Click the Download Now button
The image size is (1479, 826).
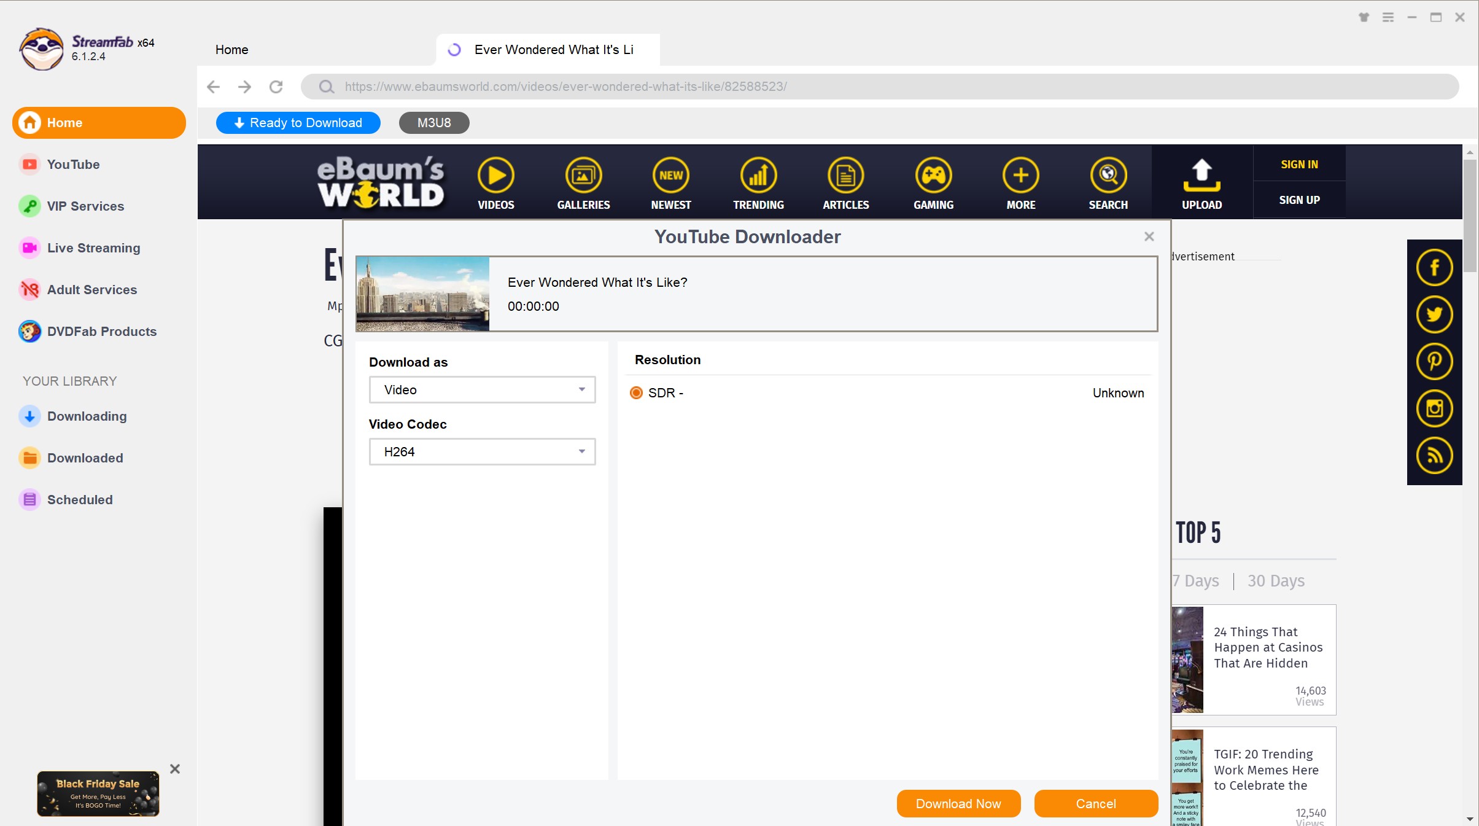click(958, 804)
